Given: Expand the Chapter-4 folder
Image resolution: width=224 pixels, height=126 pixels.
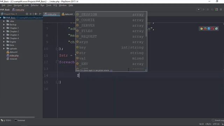Looking at the screenshot, I should point(4,38).
